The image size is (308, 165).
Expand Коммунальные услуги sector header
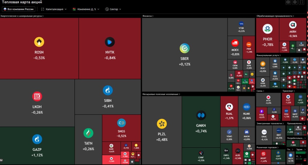click(x=269, y=55)
